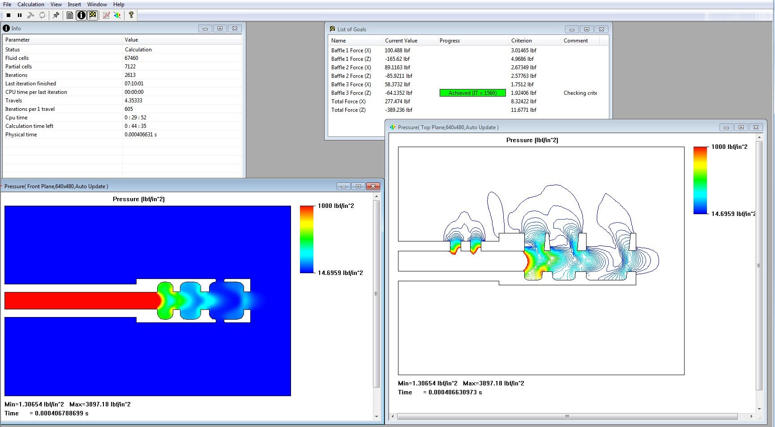Toggle the Info window using the info icon
The width and height of the screenshot is (775, 427).
point(81,15)
